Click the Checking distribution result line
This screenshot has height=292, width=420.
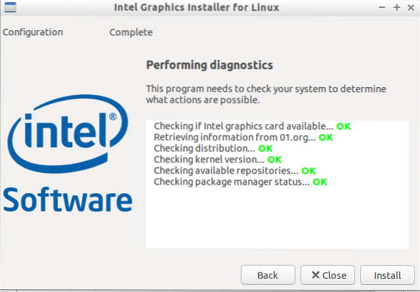click(203, 149)
